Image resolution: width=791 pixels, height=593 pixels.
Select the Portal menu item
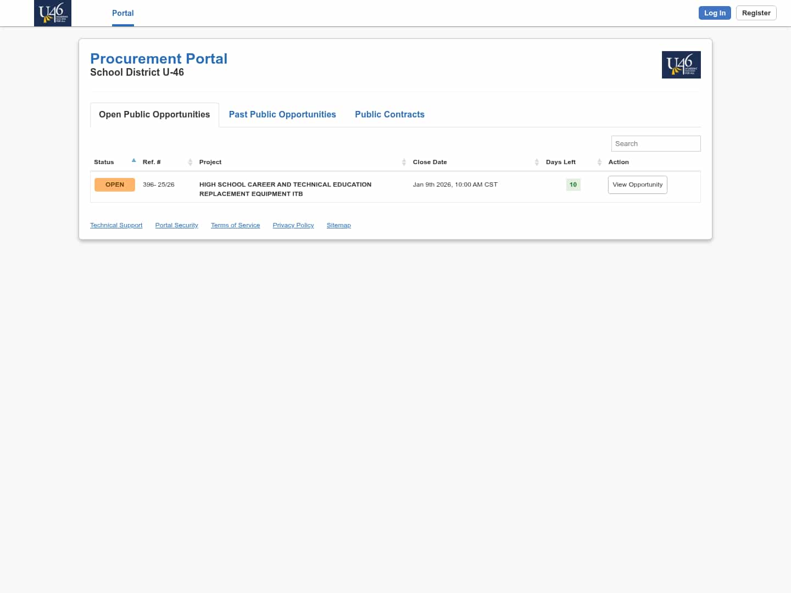tap(122, 13)
